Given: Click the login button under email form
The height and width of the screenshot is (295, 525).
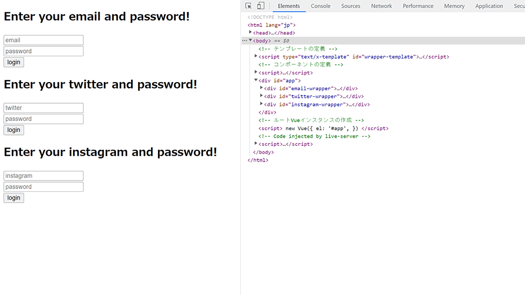Looking at the screenshot, I should 14,62.
